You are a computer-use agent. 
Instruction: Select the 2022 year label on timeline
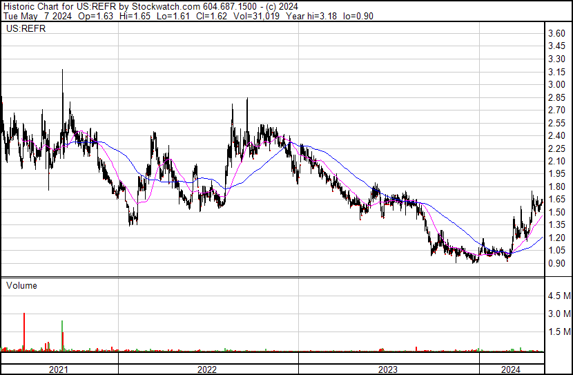pos(207,369)
